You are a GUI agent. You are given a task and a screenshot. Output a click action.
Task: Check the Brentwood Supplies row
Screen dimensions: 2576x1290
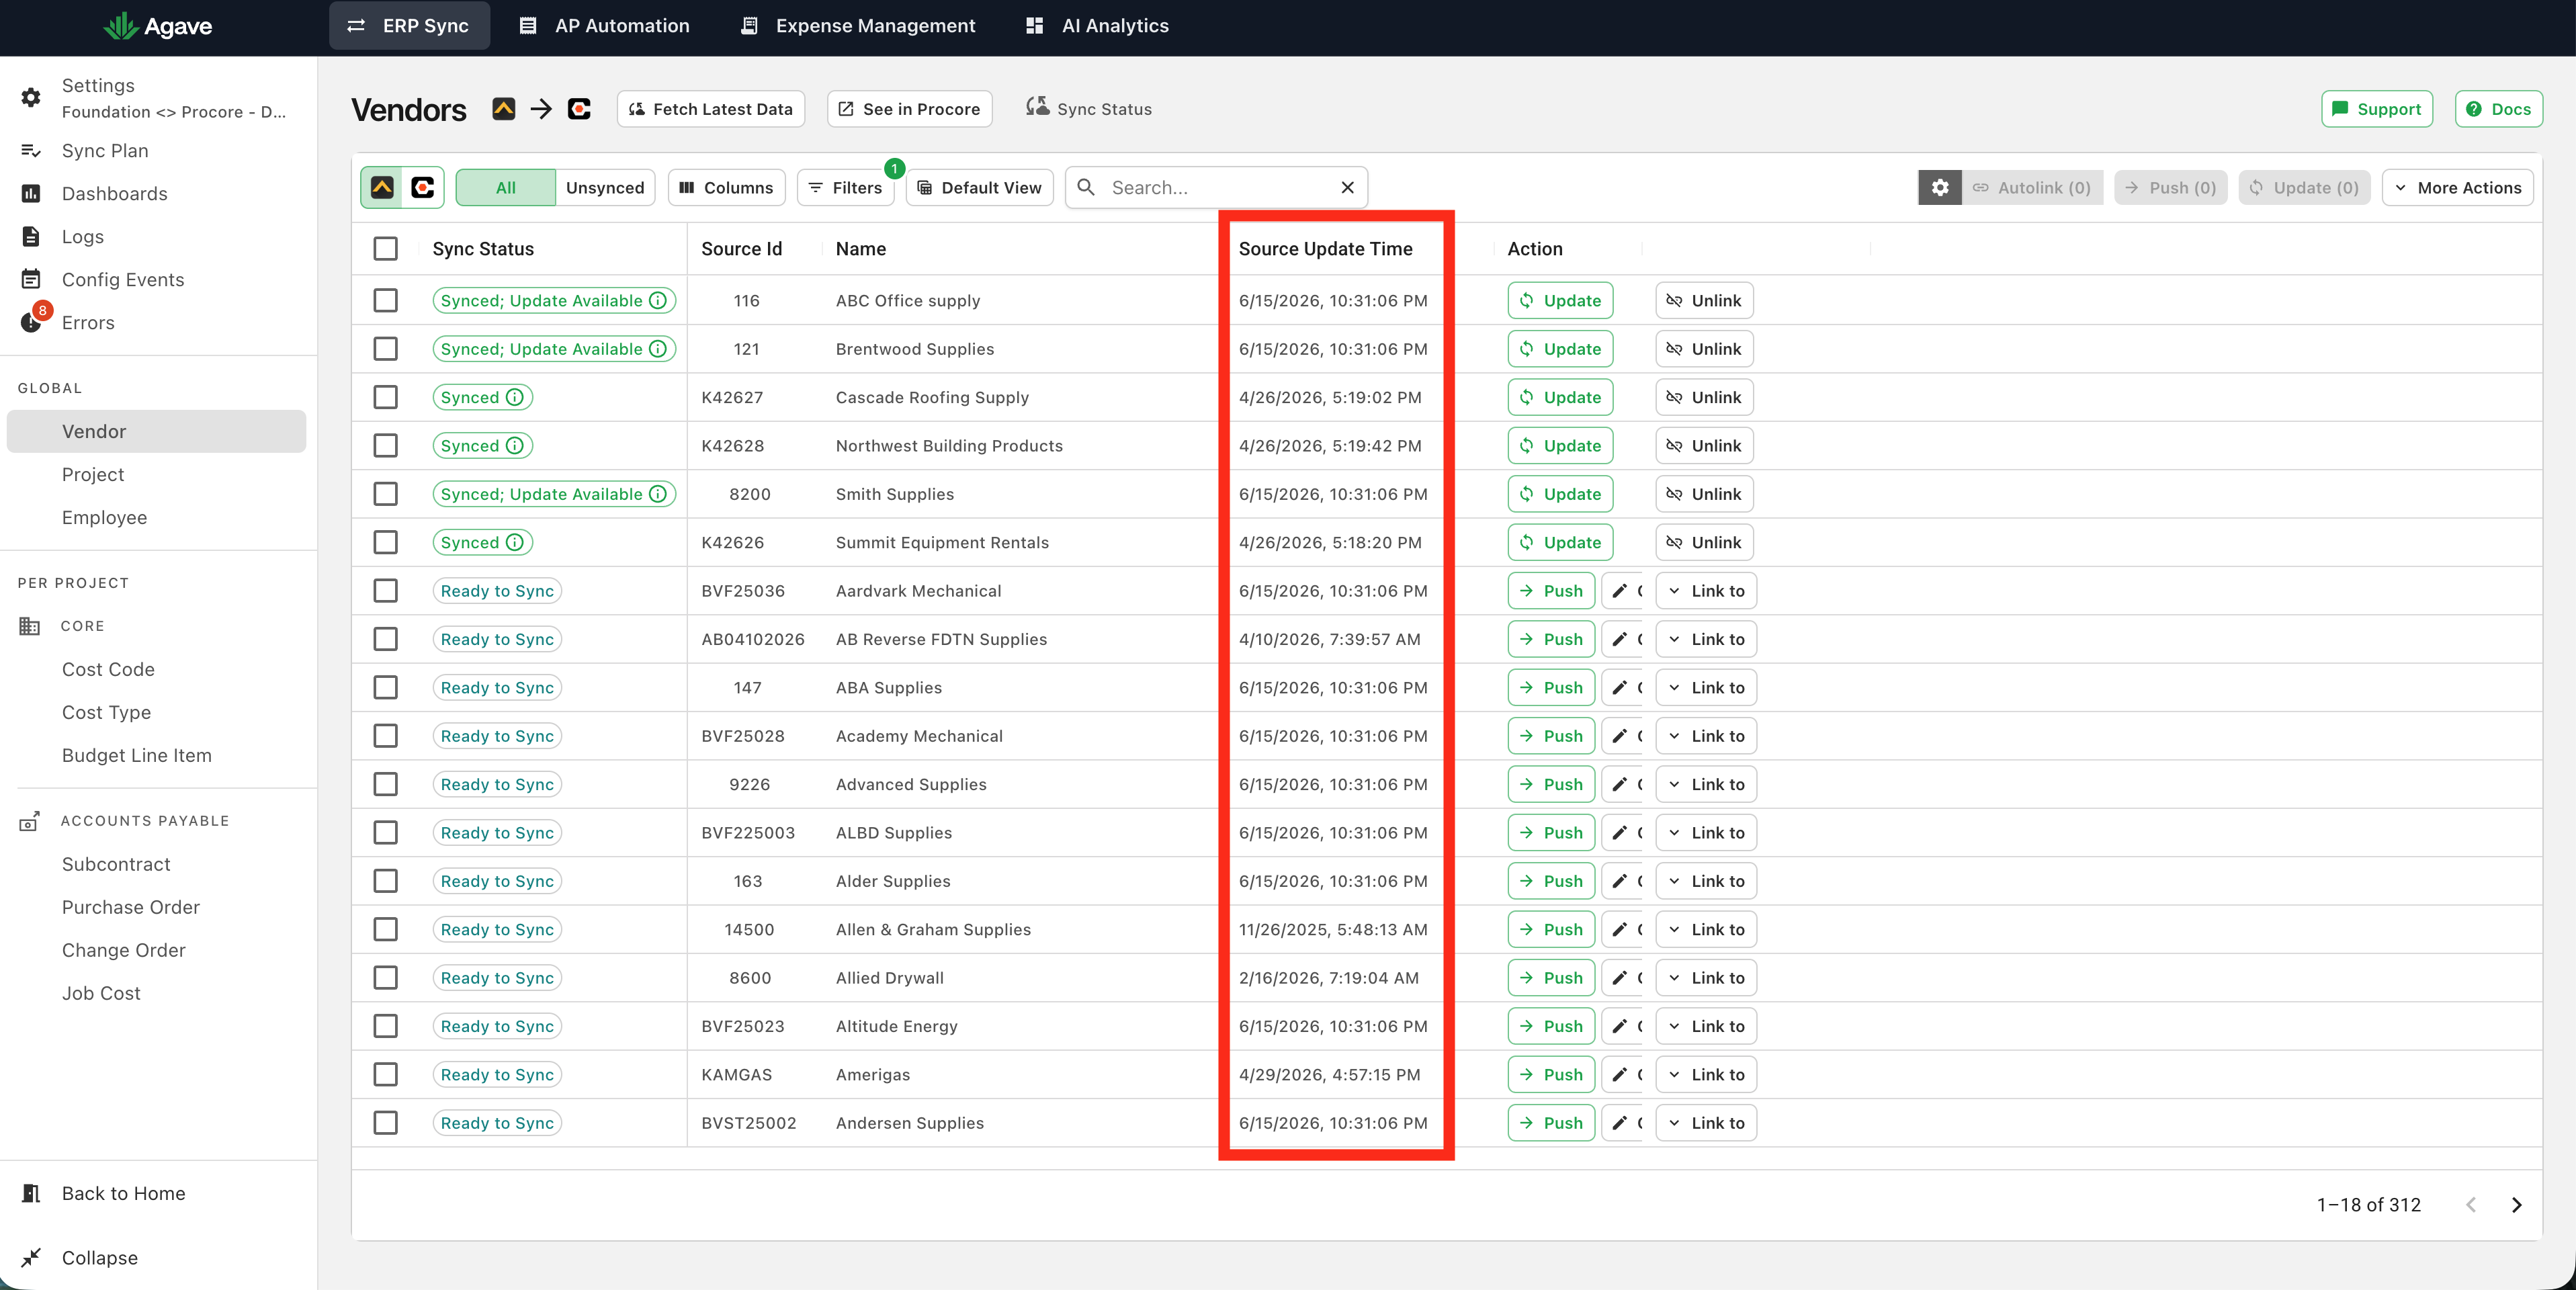386,349
